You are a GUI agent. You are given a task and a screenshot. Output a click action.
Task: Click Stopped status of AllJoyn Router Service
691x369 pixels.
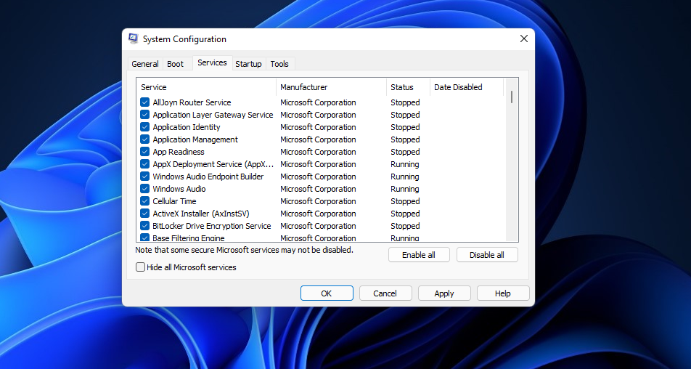point(405,102)
